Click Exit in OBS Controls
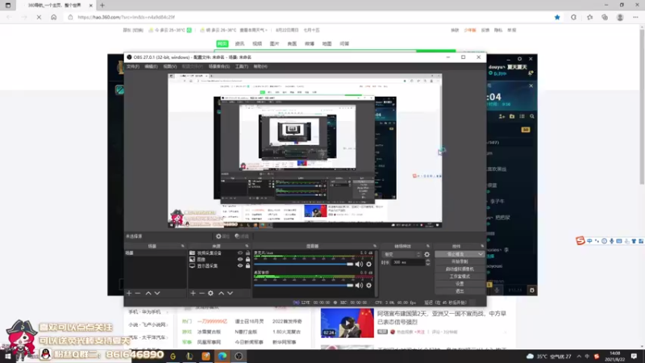645x363 pixels. [x=460, y=291]
